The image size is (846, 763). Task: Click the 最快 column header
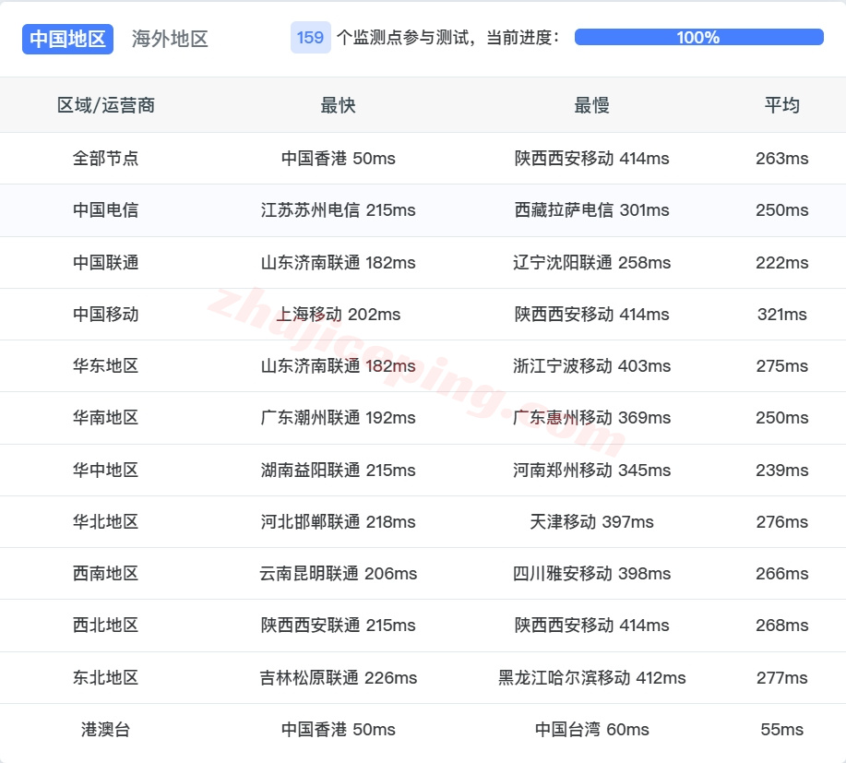338,105
